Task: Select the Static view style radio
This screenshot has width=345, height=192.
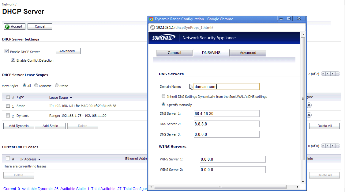Action: (x=57, y=85)
